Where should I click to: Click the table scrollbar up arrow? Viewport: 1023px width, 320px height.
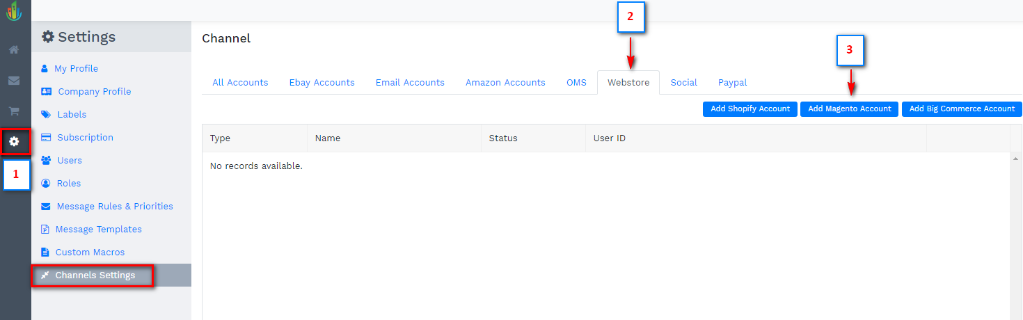click(x=1016, y=159)
